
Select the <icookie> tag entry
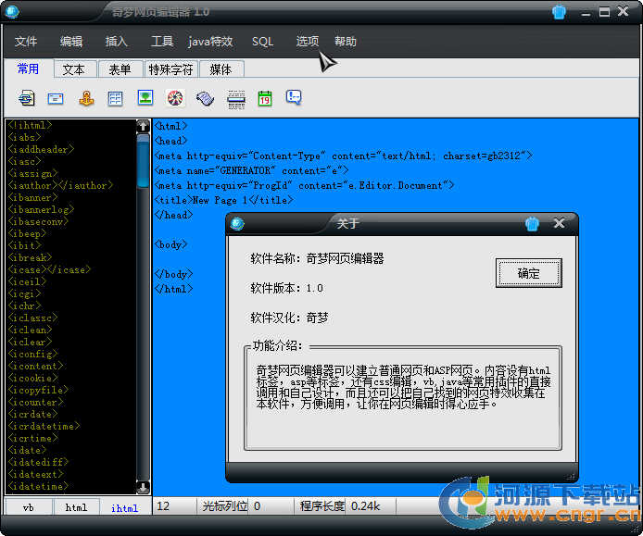(32, 378)
